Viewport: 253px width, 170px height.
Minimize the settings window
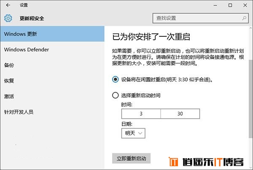coord(215,5)
